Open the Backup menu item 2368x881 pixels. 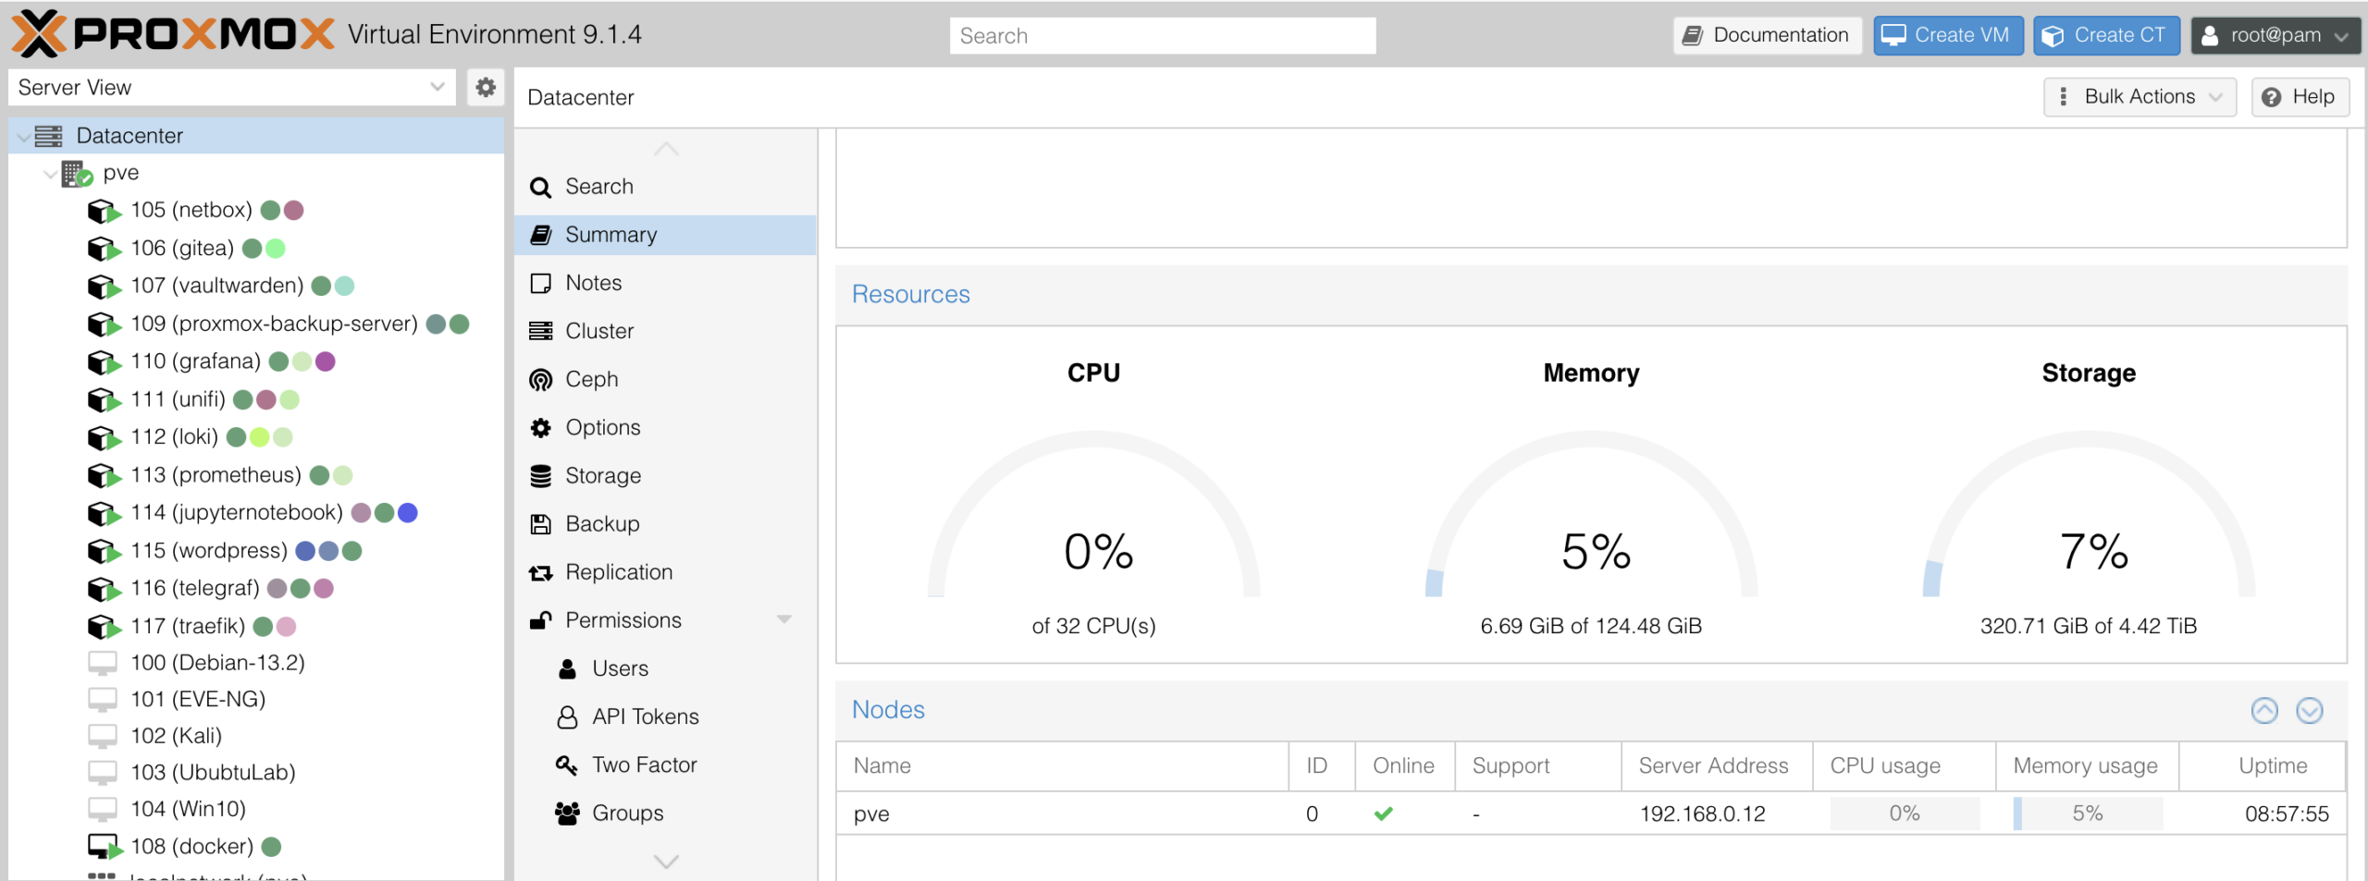602,524
